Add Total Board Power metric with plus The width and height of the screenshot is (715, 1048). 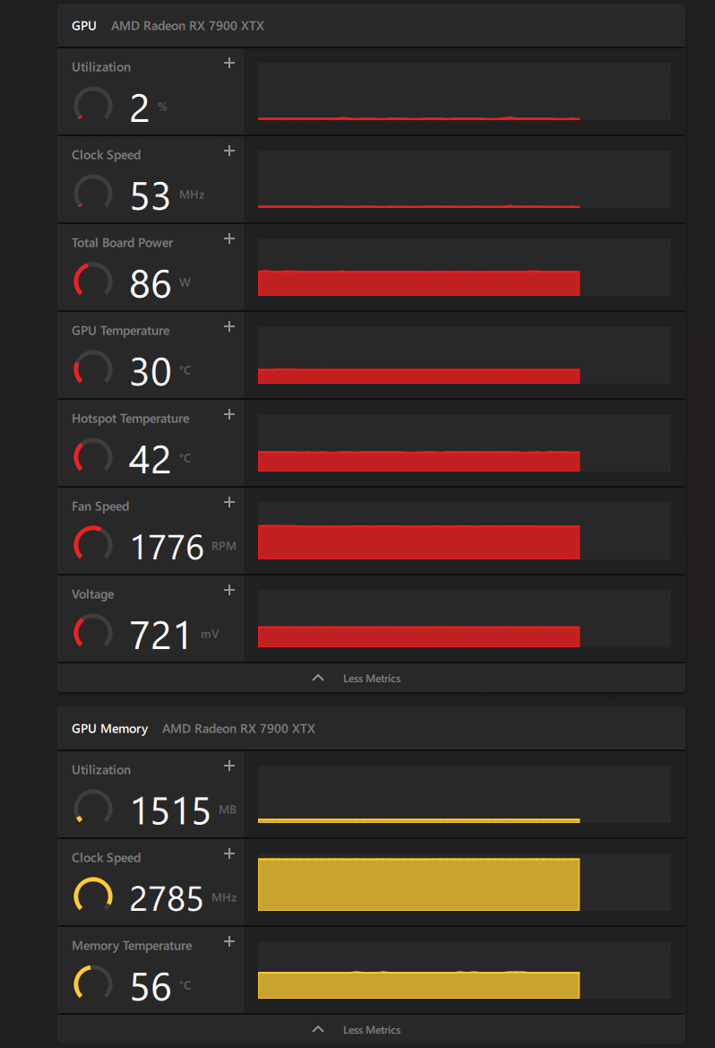point(229,238)
